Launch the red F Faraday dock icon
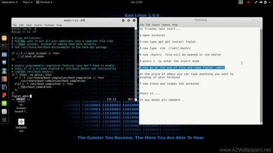Screen dimensions: 273x153 4,95
